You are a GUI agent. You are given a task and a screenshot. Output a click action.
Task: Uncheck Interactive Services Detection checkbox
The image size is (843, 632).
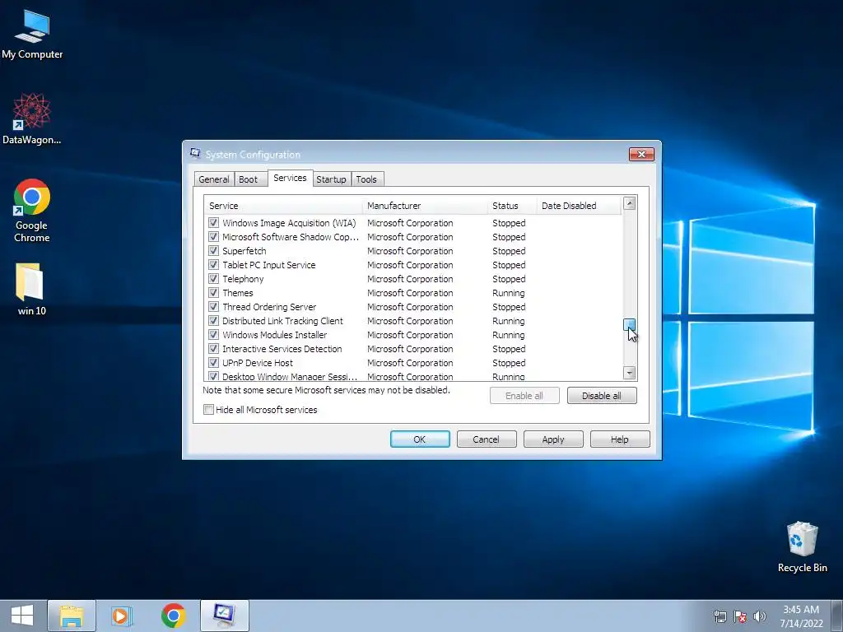coord(213,348)
